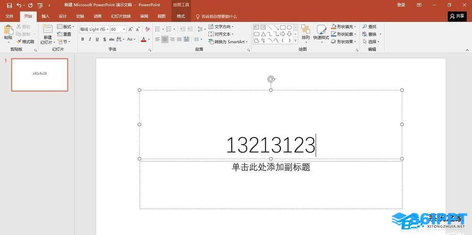Increase font size with larger A icon
The width and height of the screenshot is (472, 235).
coord(130,29)
